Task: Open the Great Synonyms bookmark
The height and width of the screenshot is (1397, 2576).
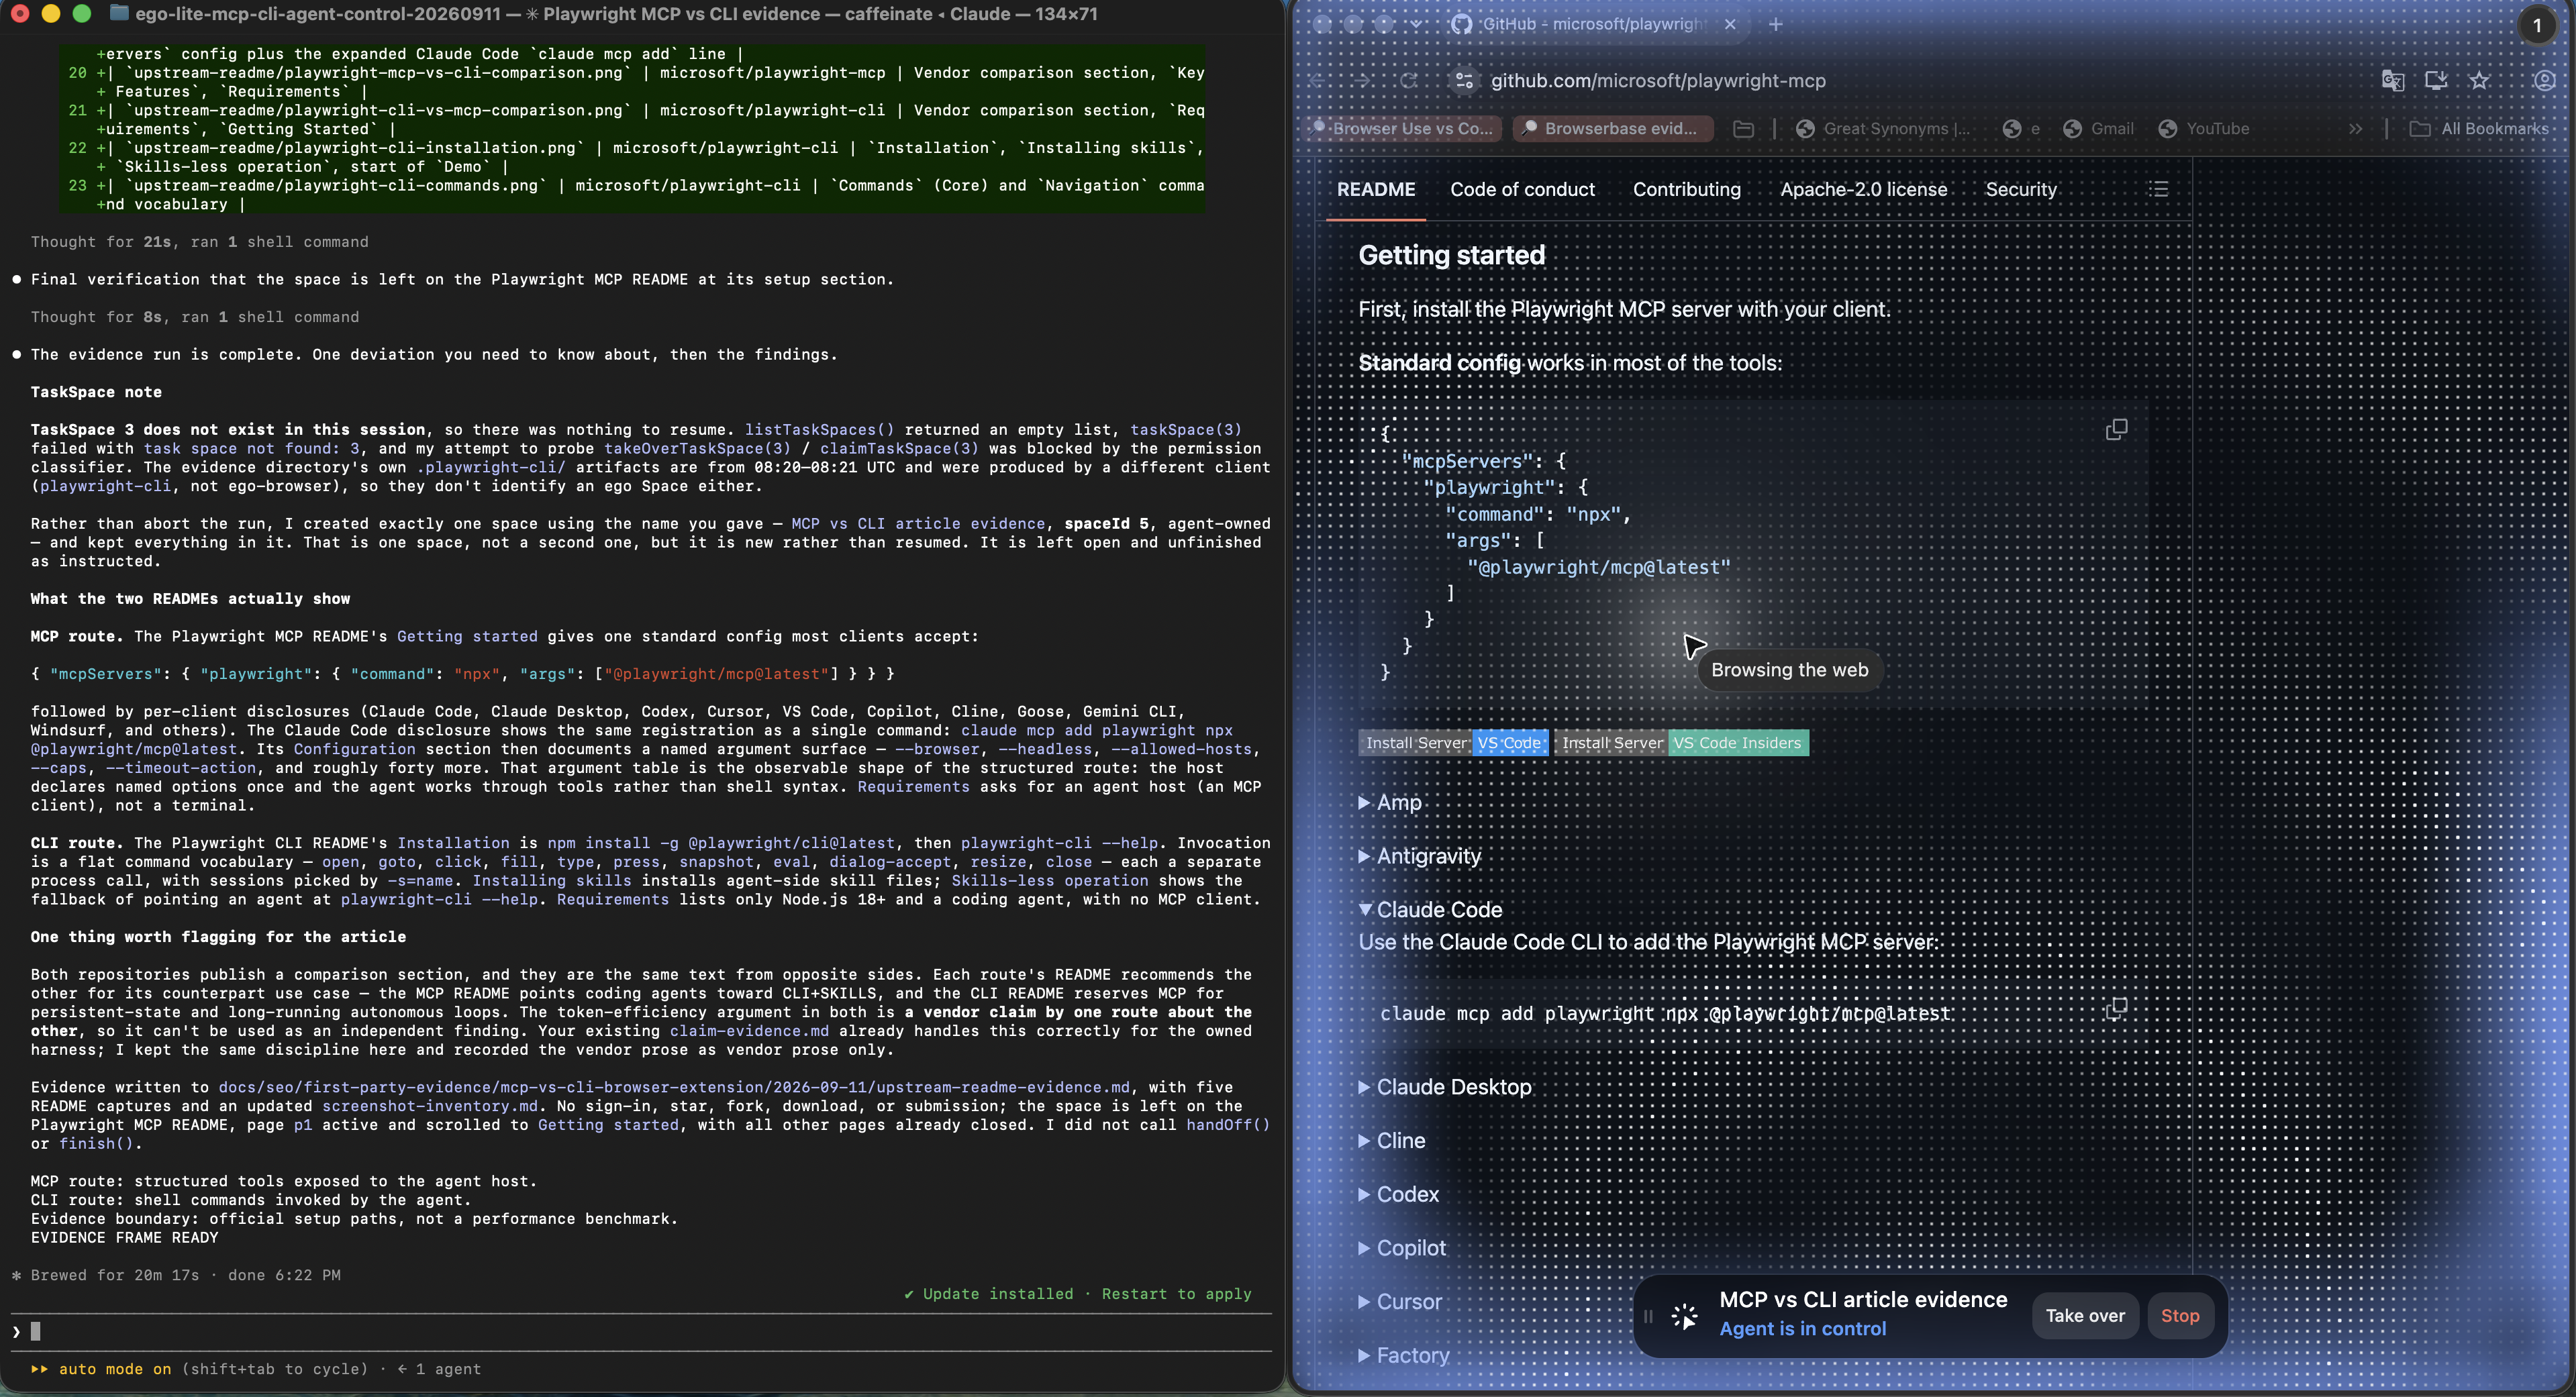Action: coord(1882,129)
